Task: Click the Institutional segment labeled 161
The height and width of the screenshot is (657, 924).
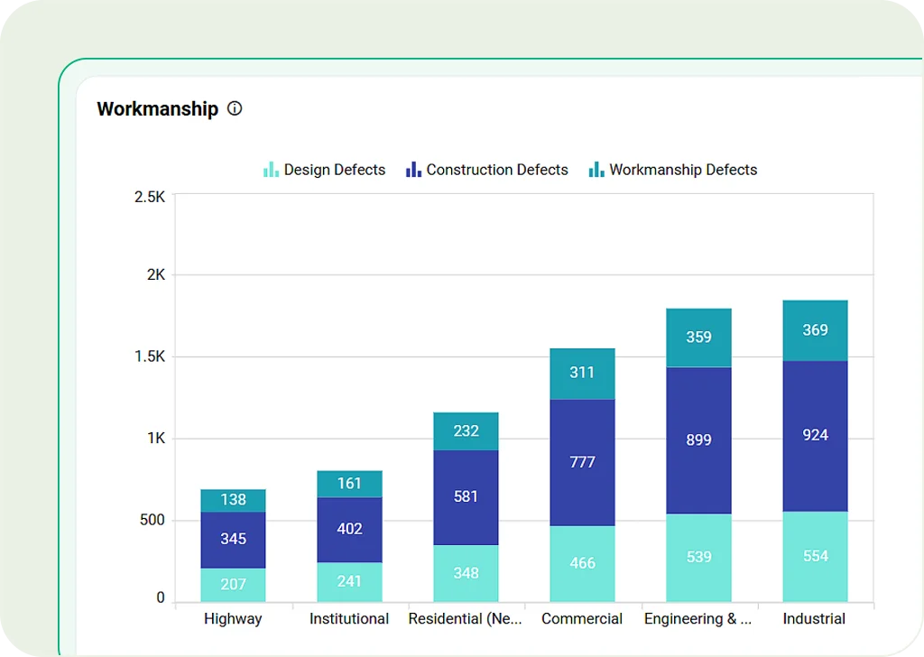Action: (349, 484)
